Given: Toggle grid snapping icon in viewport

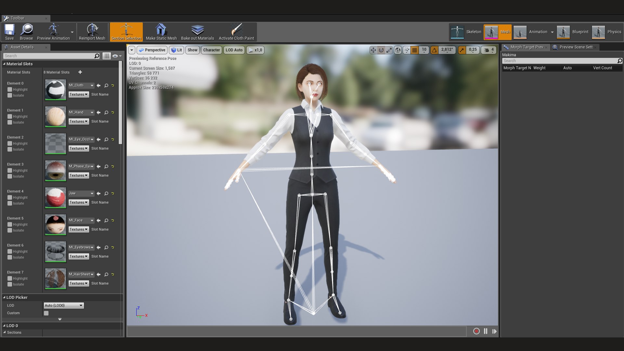Looking at the screenshot, I should pyautogui.click(x=415, y=50).
